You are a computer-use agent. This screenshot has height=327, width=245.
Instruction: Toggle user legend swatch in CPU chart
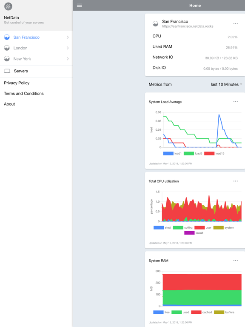(x=199, y=227)
